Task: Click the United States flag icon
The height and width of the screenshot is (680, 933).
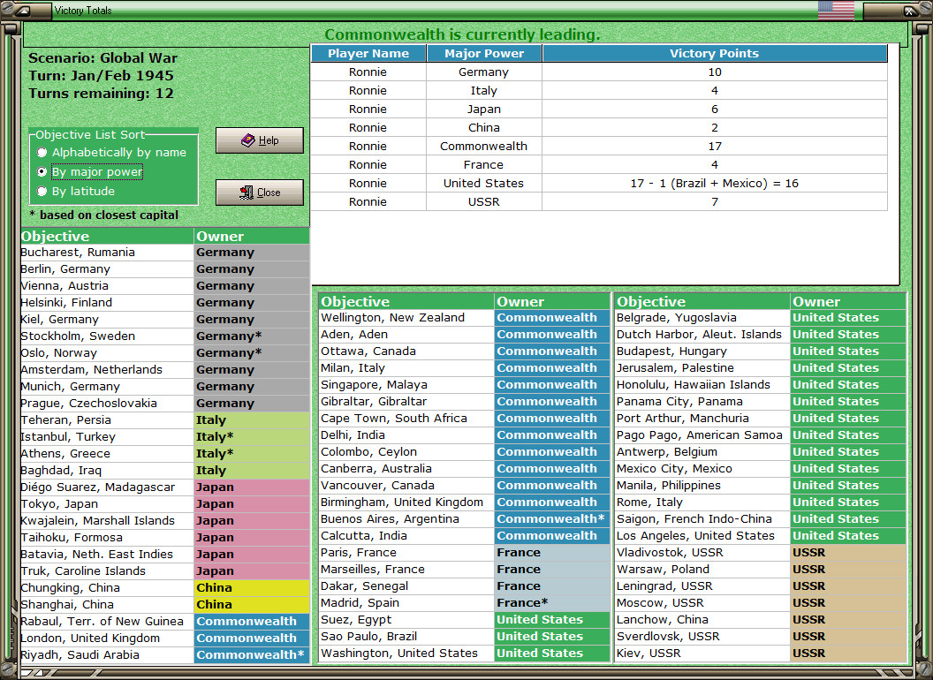Action: (836, 10)
